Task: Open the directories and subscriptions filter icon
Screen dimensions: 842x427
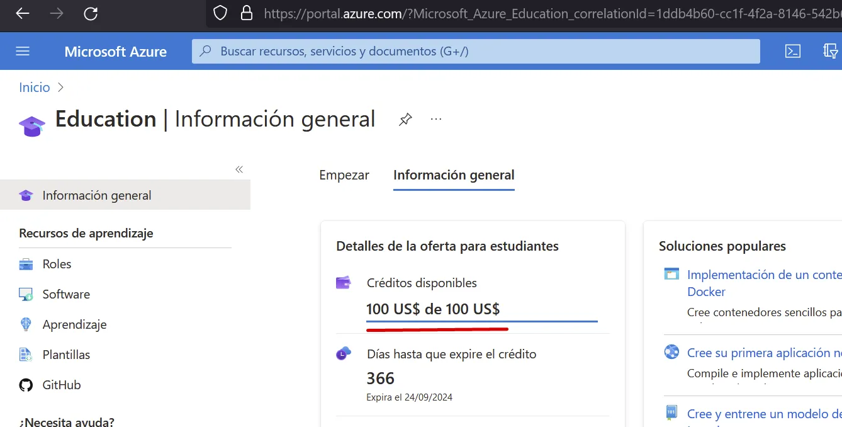Action: [831, 51]
